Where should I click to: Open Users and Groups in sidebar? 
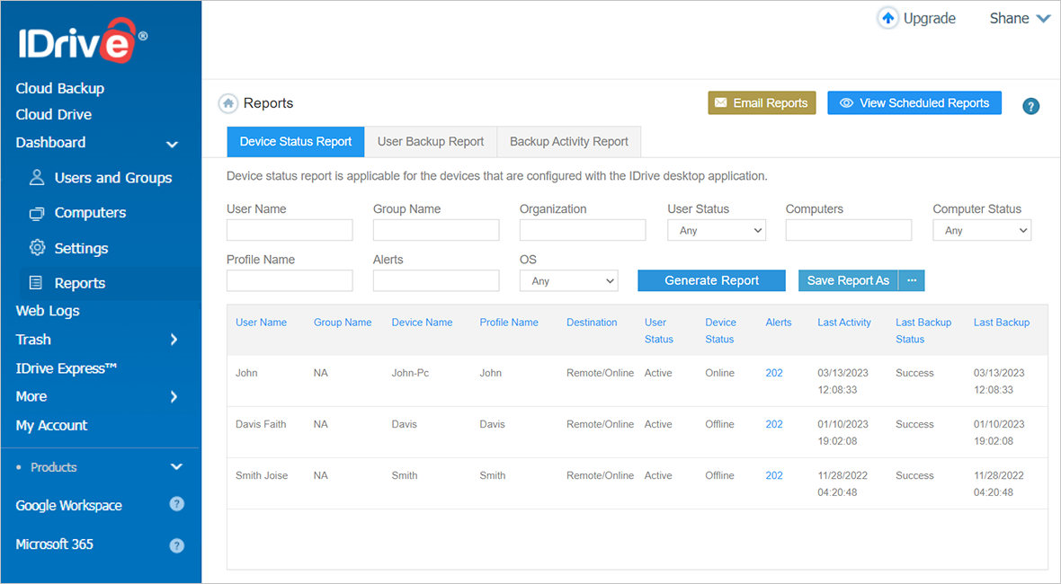(x=112, y=178)
